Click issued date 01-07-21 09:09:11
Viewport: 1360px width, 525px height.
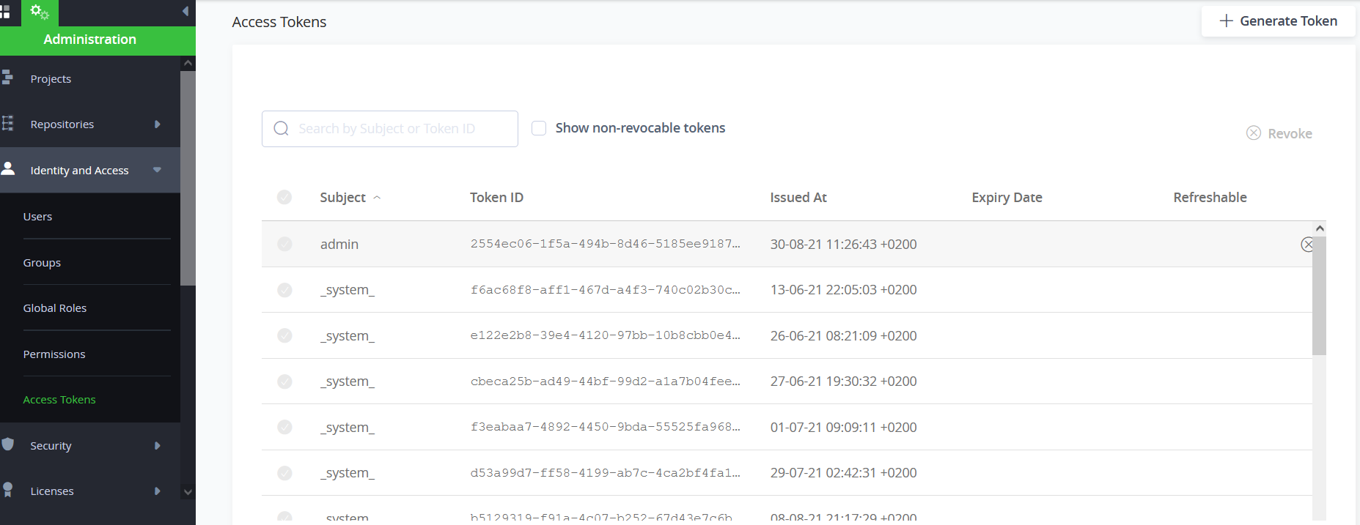843,428
